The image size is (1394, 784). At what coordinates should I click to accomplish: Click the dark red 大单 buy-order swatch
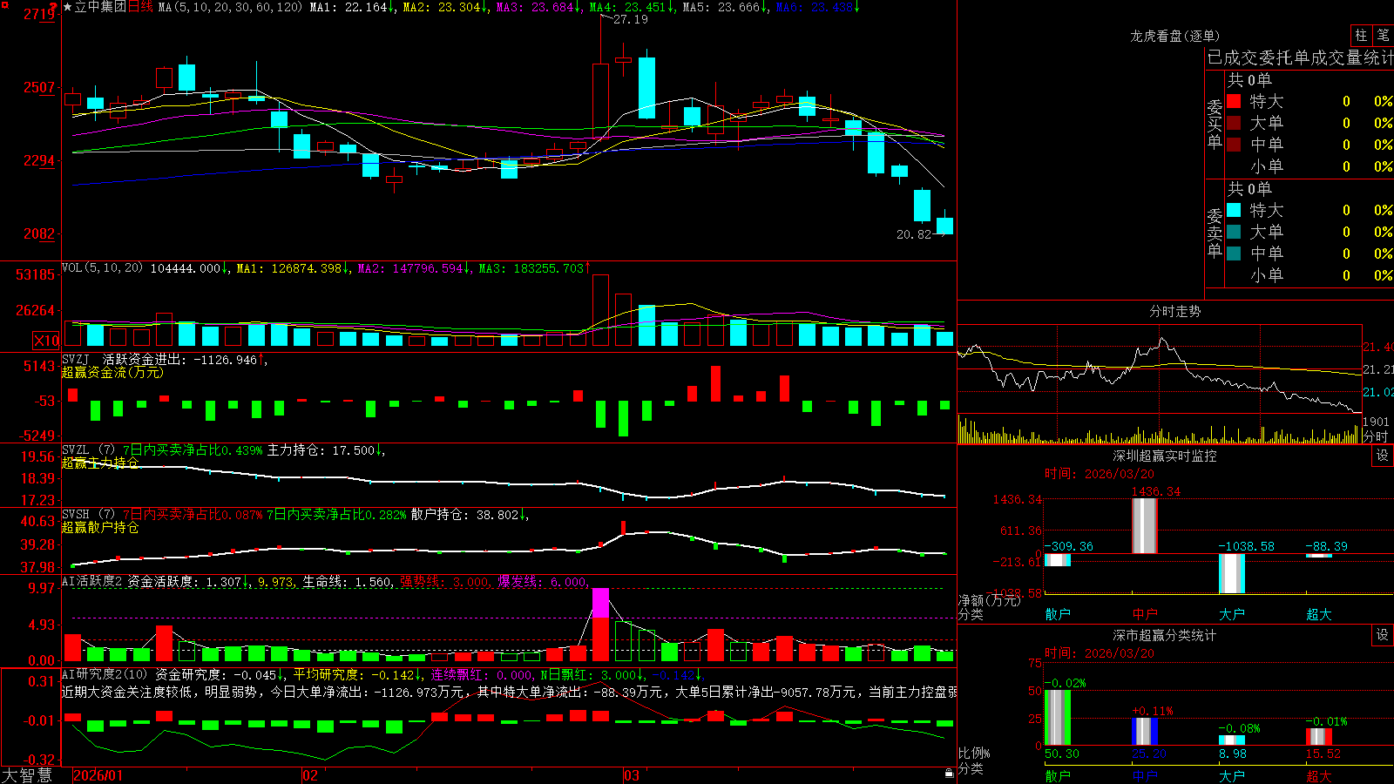pos(1234,123)
